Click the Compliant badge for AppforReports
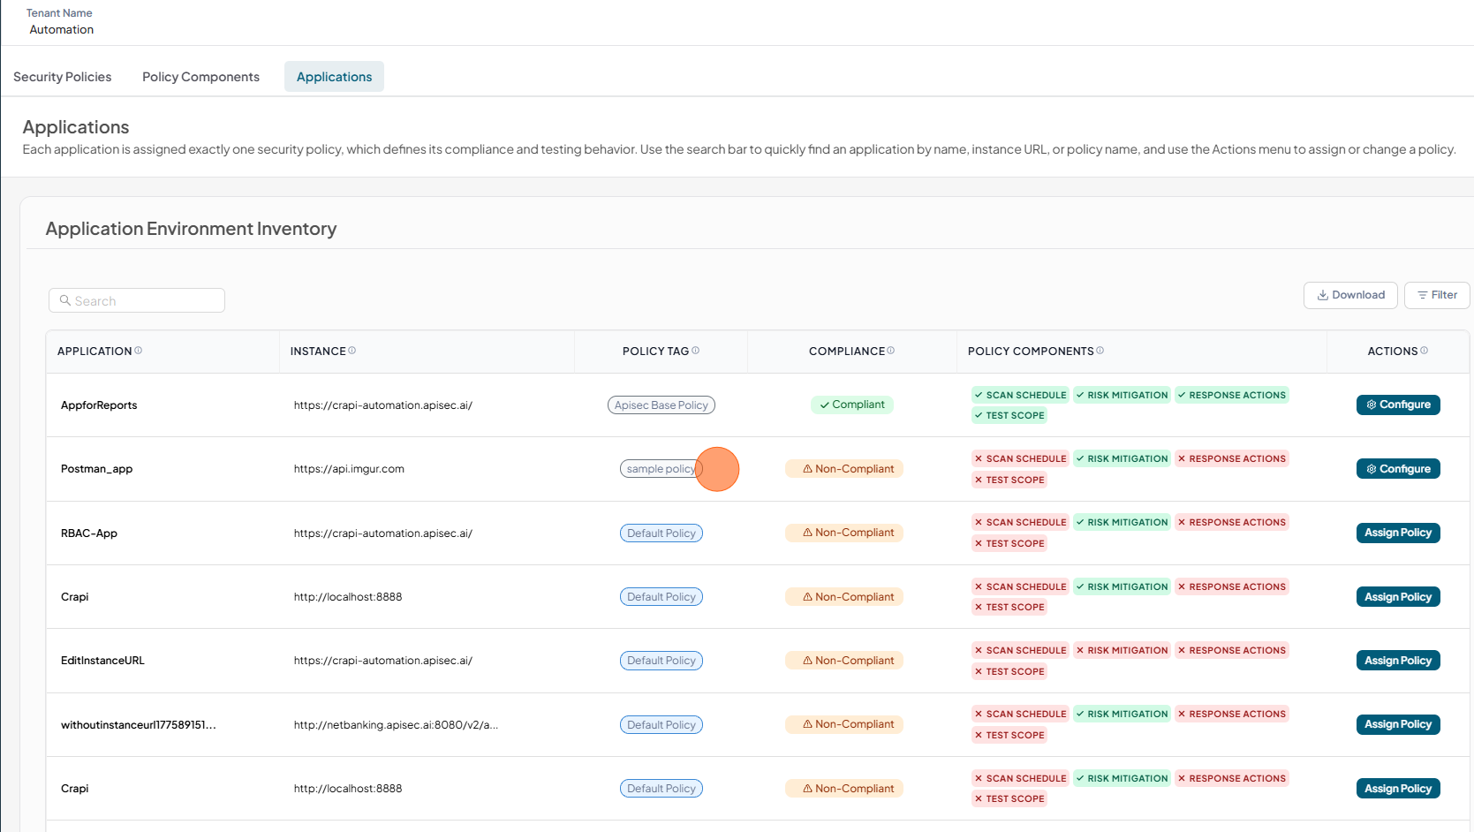This screenshot has width=1474, height=832. click(852, 405)
